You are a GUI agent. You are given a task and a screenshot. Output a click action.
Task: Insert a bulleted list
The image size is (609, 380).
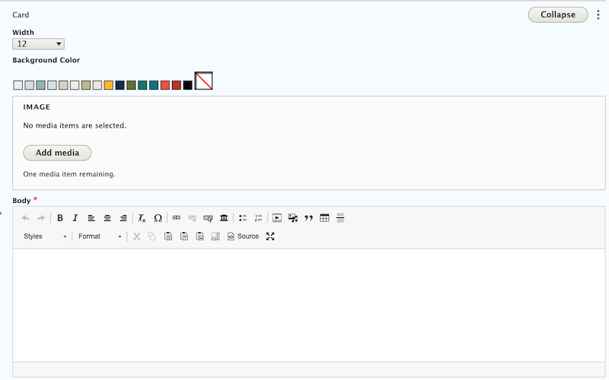tap(243, 218)
